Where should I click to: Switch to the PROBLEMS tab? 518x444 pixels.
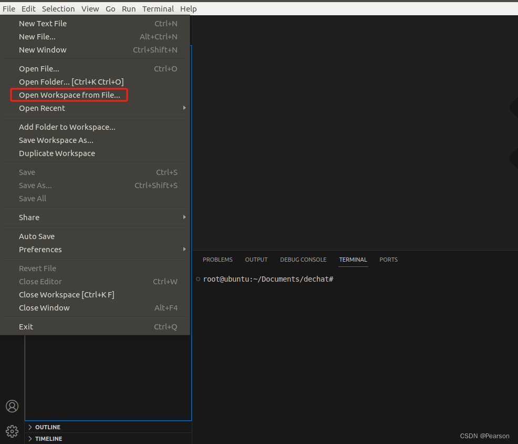[217, 259]
